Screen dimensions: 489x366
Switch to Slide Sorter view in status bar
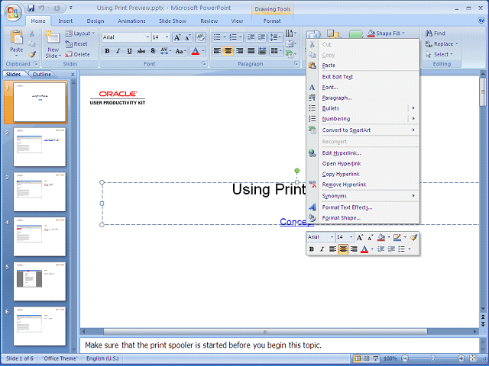(367, 358)
